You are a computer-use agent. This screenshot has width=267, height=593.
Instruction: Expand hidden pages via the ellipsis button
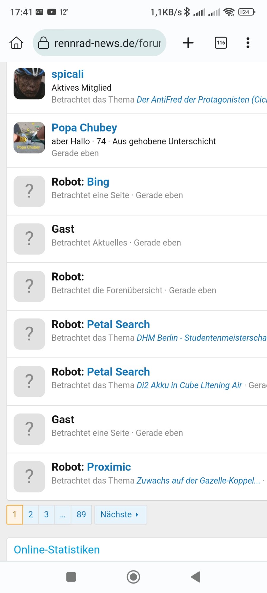click(63, 514)
